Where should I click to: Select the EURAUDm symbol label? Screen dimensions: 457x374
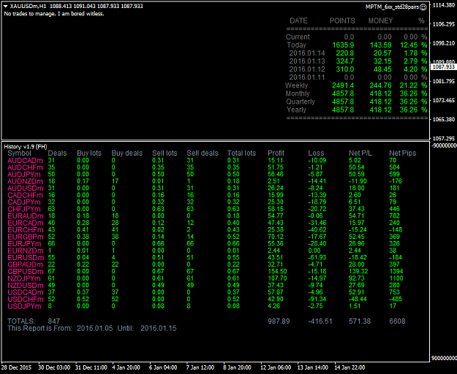[26, 216]
